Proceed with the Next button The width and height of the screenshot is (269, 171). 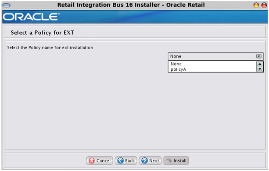point(150,161)
